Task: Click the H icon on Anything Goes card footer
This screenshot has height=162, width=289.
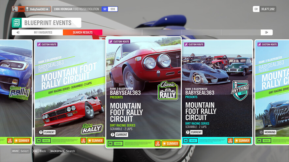Action: tap(185, 141)
